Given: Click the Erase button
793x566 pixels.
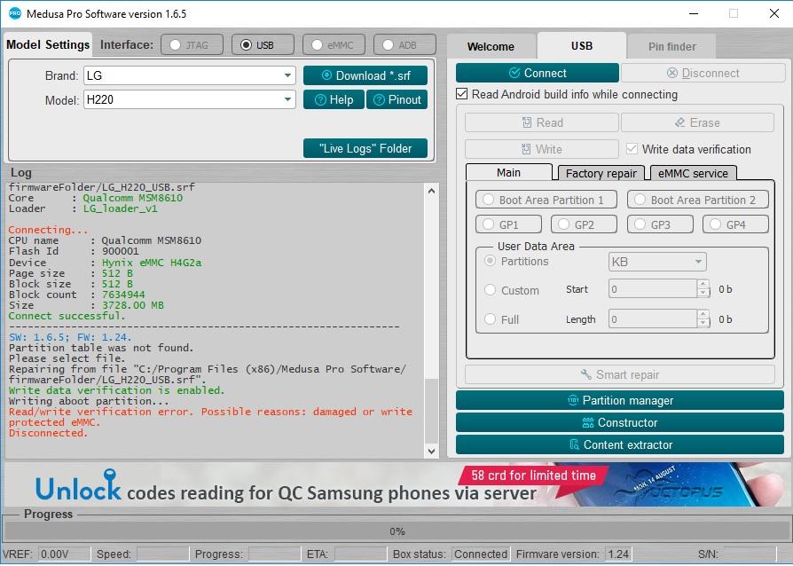Looking at the screenshot, I should (x=697, y=122).
